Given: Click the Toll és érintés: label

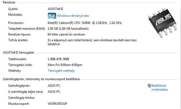Looking at the screenshot, I should pyautogui.click(x=18, y=40).
